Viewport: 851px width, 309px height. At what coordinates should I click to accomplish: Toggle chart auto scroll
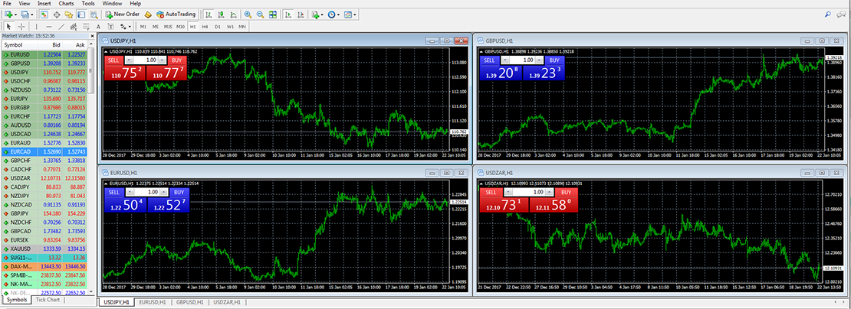coord(288,14)
